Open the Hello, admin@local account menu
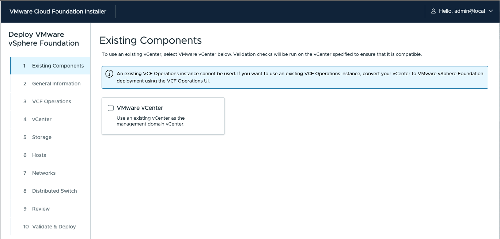 (462, 11)
